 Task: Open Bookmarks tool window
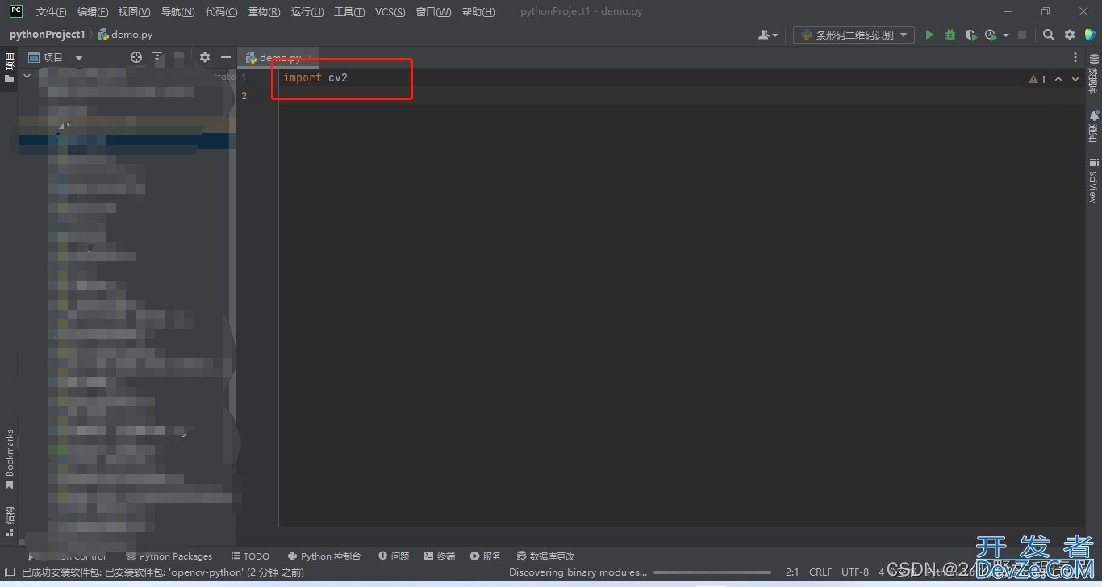9,460
